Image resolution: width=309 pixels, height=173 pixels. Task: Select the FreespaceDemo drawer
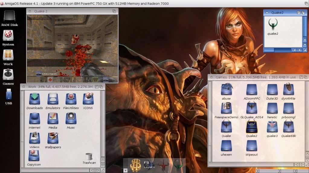(226, 108)
